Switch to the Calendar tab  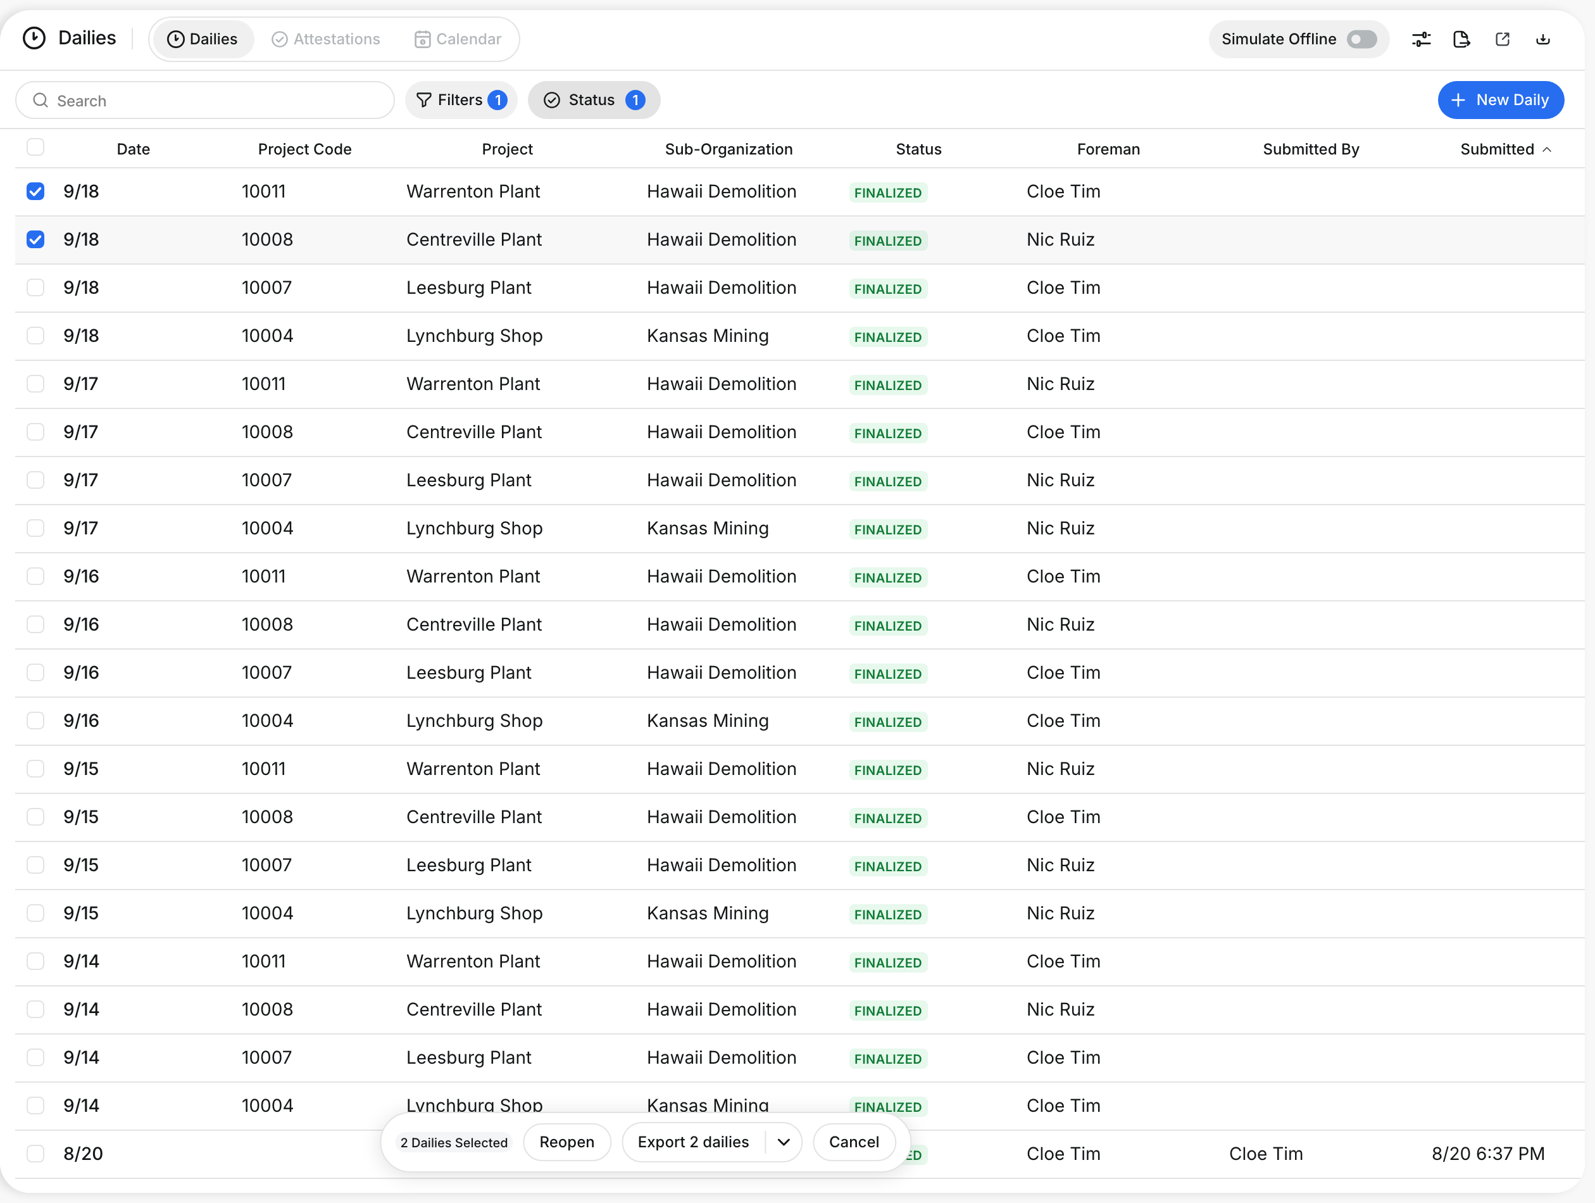coord(458,39)
